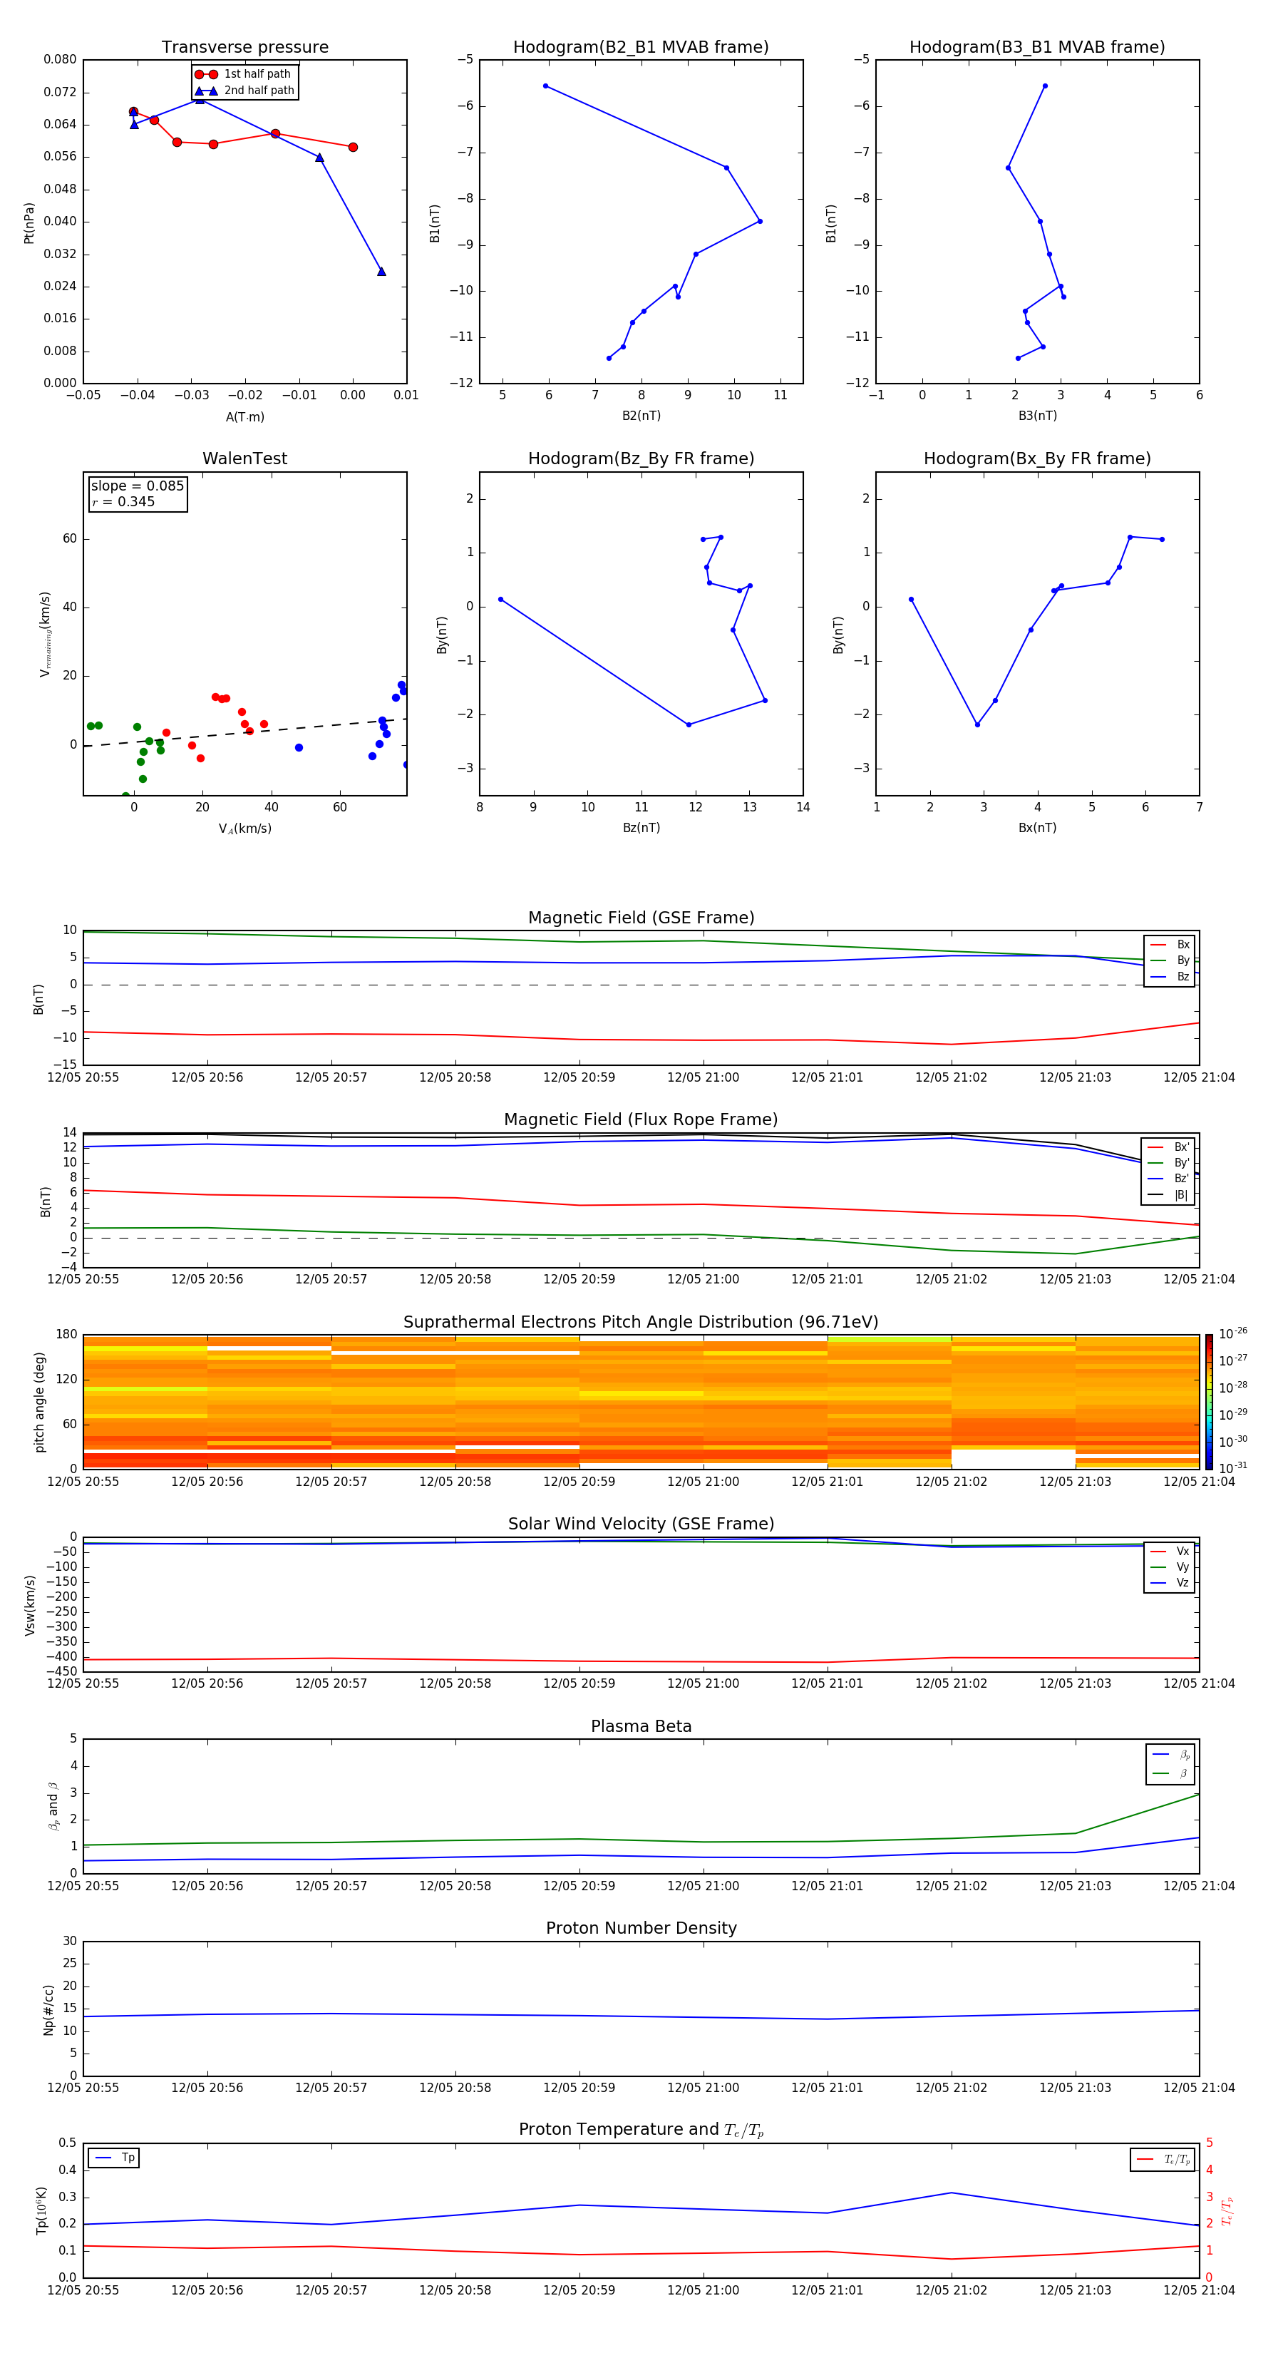
Task: Click the "Hodogram(Bx_By FR frame)" title
Action: pos(1037,458)
